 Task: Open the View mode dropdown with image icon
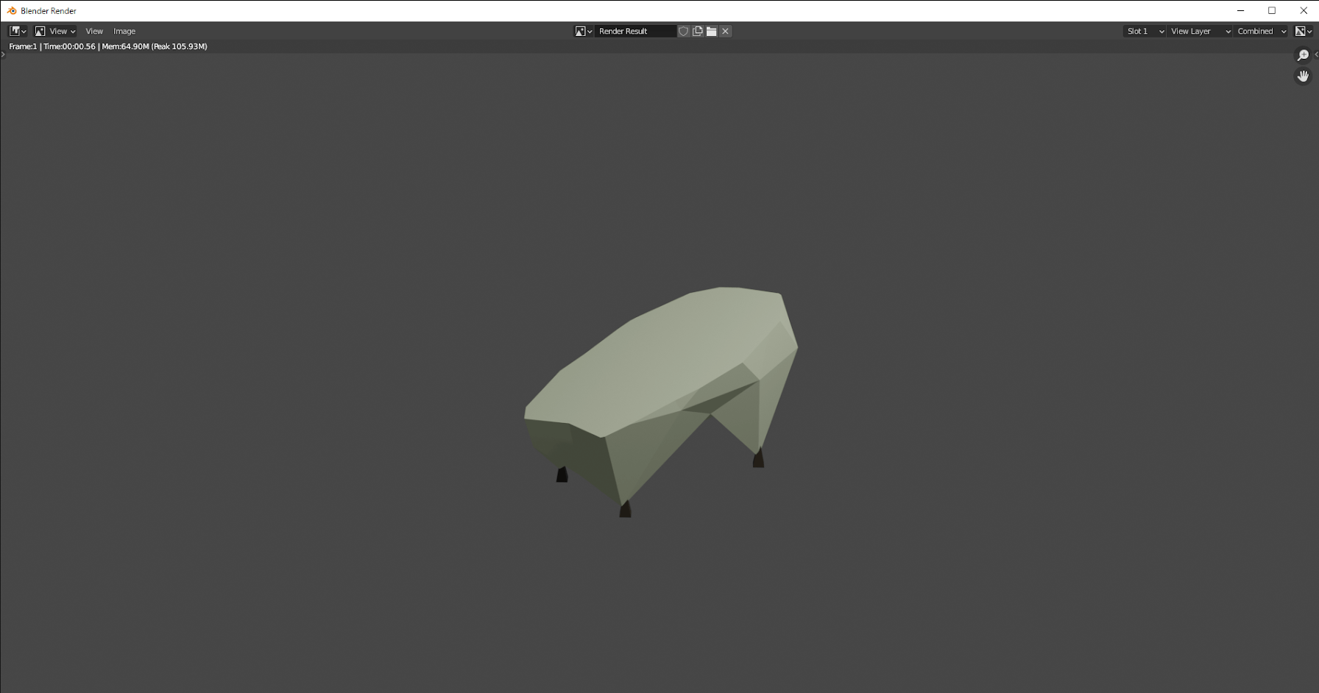[55, 31]
